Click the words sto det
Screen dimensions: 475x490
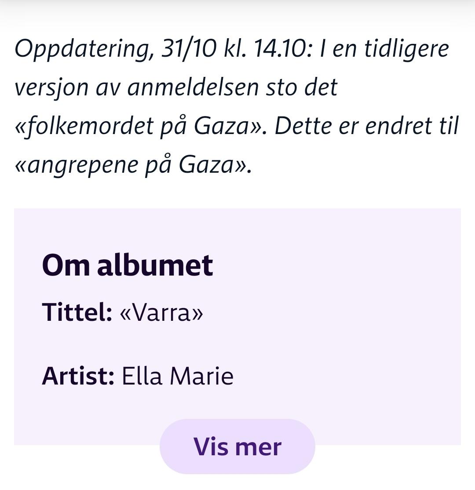tap(301, 87)
